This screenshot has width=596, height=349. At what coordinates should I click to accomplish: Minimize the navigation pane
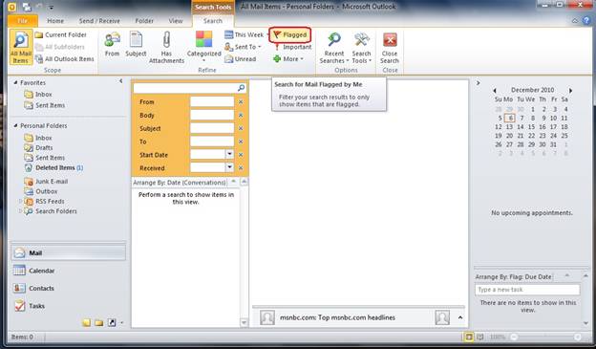(x=120, y=81)
